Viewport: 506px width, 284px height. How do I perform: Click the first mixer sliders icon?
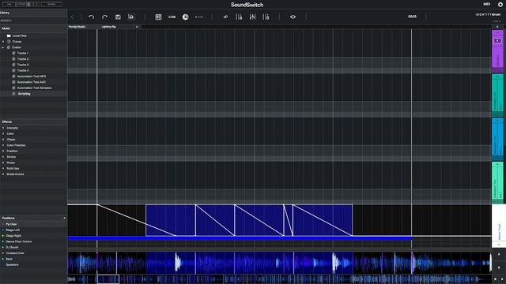click(239, 17)
